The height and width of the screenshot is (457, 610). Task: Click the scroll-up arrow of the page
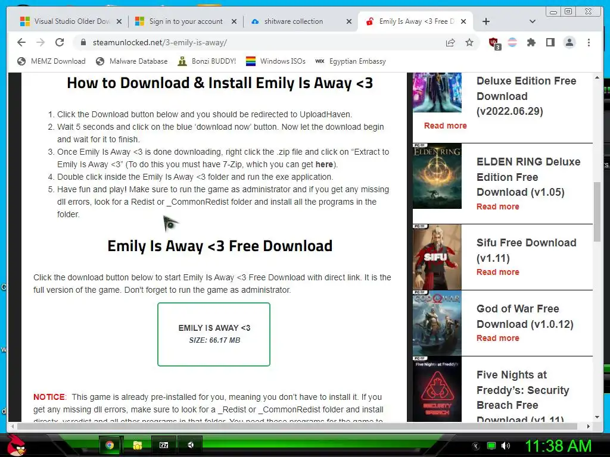click(x=597, y=78)
